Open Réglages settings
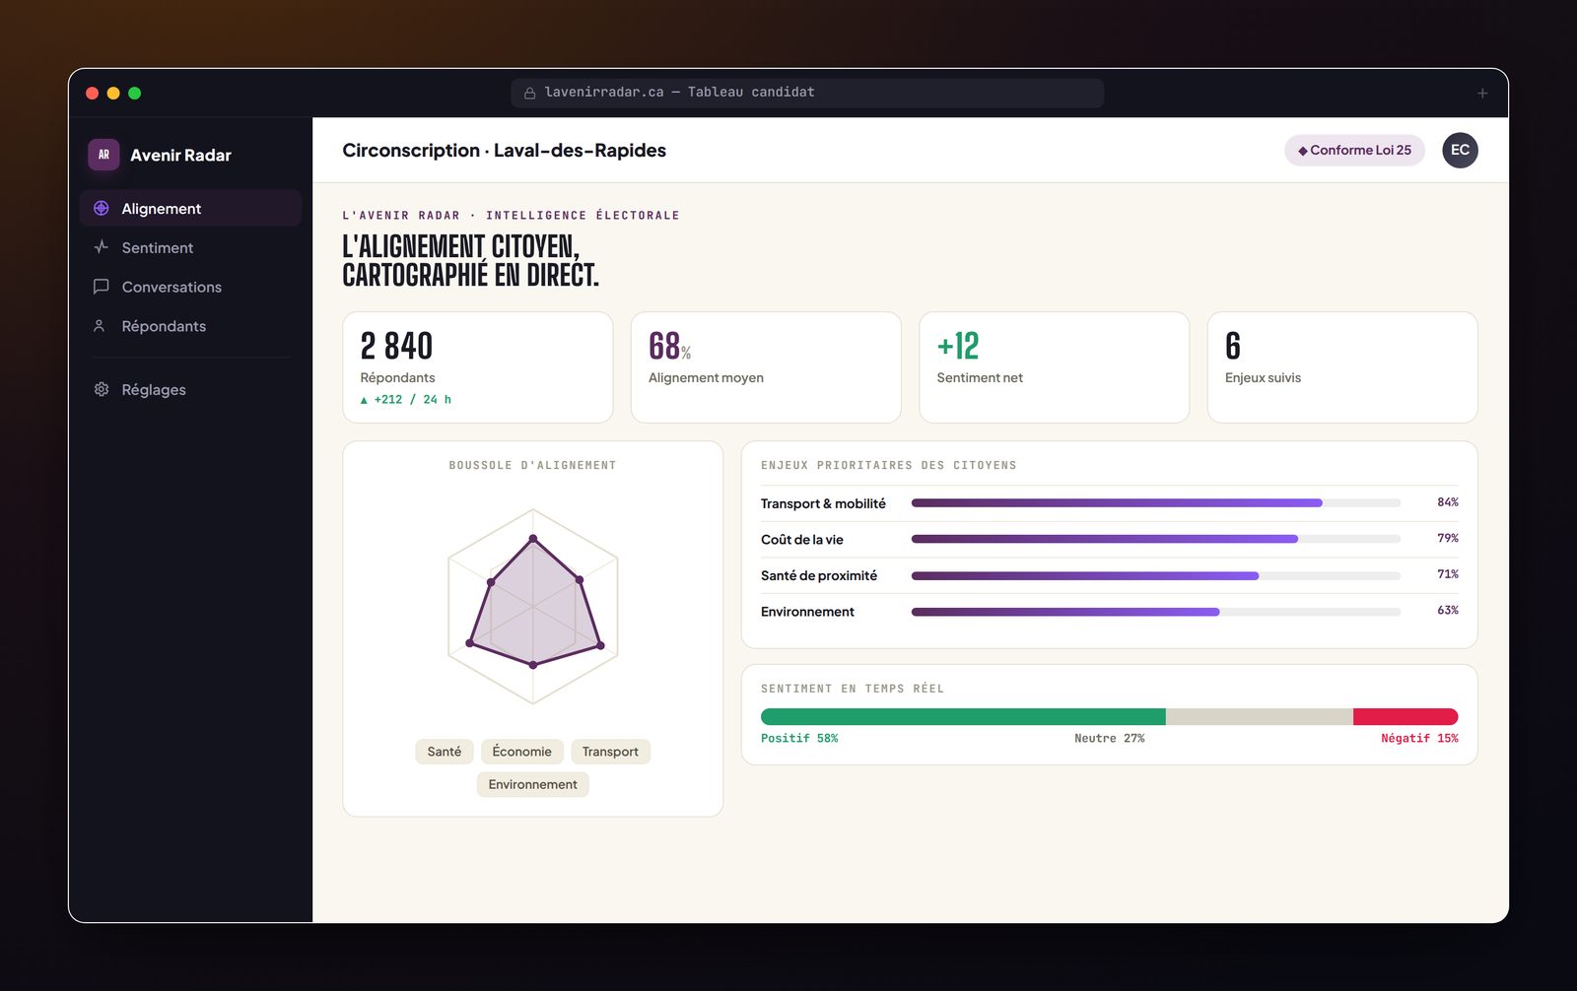 [190, 389]
